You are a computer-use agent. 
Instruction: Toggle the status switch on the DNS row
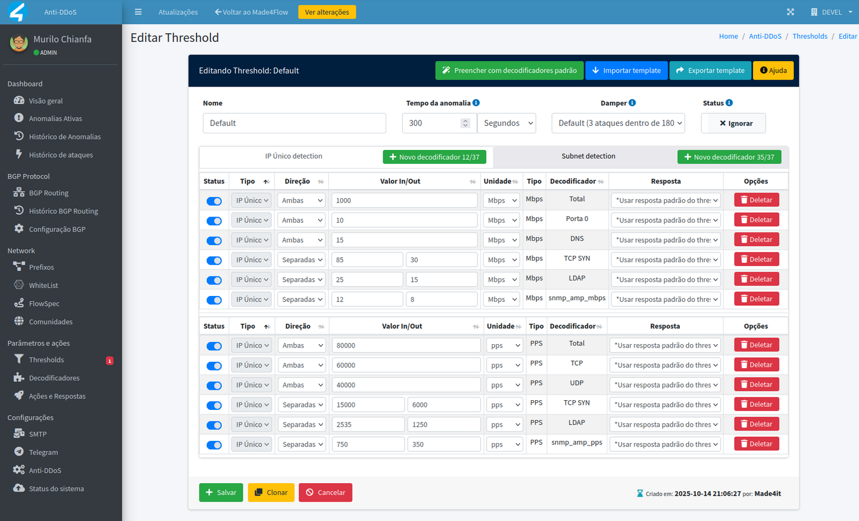pos(214,240)
